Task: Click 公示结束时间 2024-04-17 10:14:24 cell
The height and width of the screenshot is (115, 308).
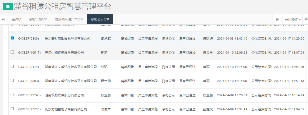Action: 278,95
